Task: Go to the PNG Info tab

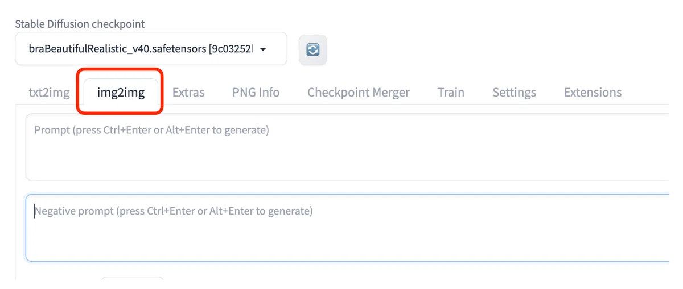Action: [256, 92]
